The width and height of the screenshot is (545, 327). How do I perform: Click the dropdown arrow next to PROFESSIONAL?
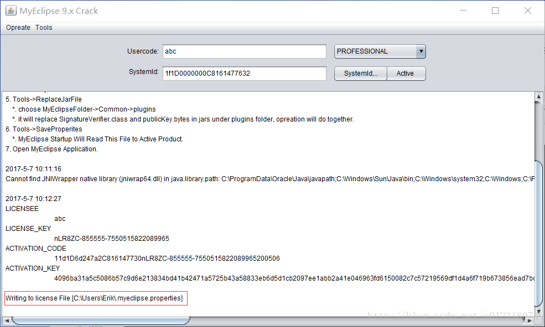[x=421, y=51]
